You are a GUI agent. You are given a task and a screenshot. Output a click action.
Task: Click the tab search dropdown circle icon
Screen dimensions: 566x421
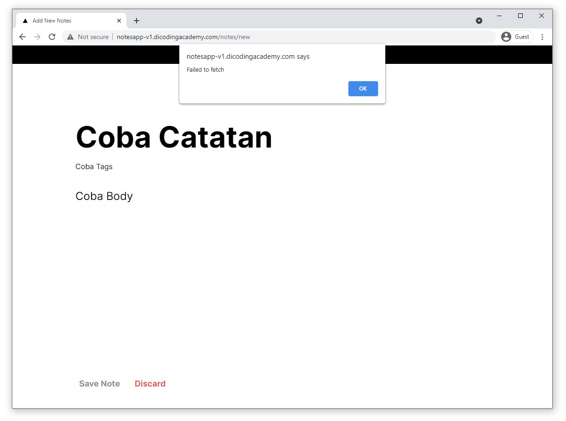pos(479,21)
